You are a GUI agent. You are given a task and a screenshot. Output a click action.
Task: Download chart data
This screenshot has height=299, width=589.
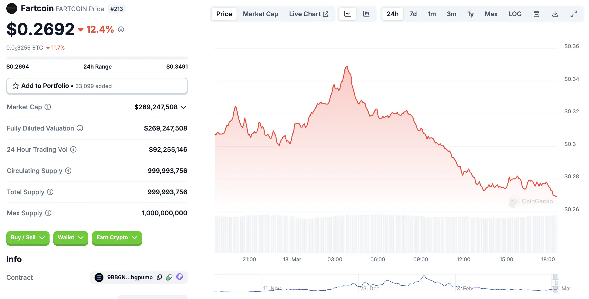[x=555, y=14]
